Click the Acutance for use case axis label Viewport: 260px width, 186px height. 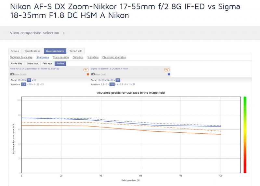pos(14,139)
